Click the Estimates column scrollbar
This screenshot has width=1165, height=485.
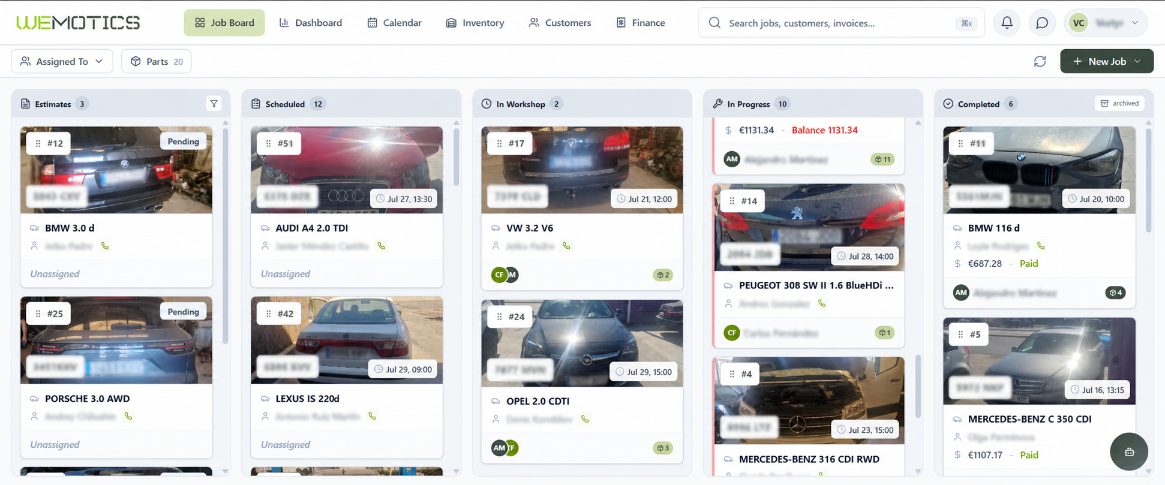click(226, 237)
